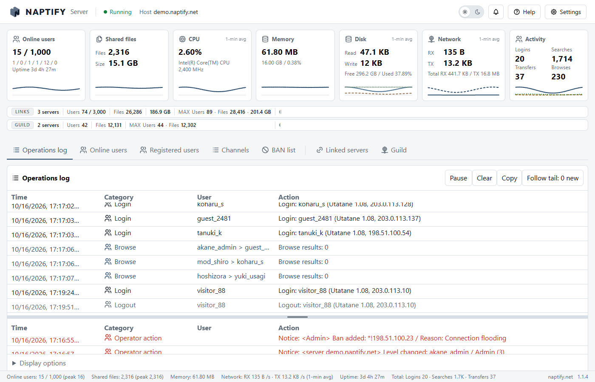
Task: Select the Operations log tab
Action: coord(40,150)
